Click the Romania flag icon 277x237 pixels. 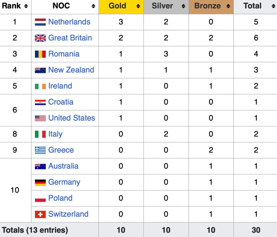40,54
